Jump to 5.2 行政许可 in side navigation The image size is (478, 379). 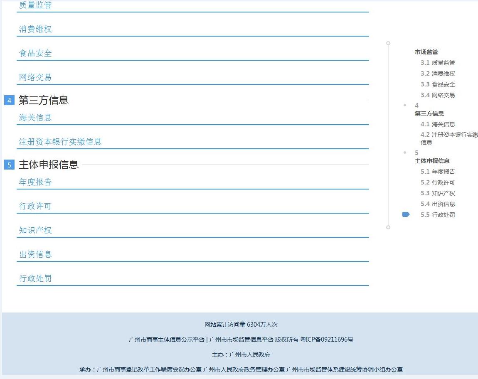438,182
